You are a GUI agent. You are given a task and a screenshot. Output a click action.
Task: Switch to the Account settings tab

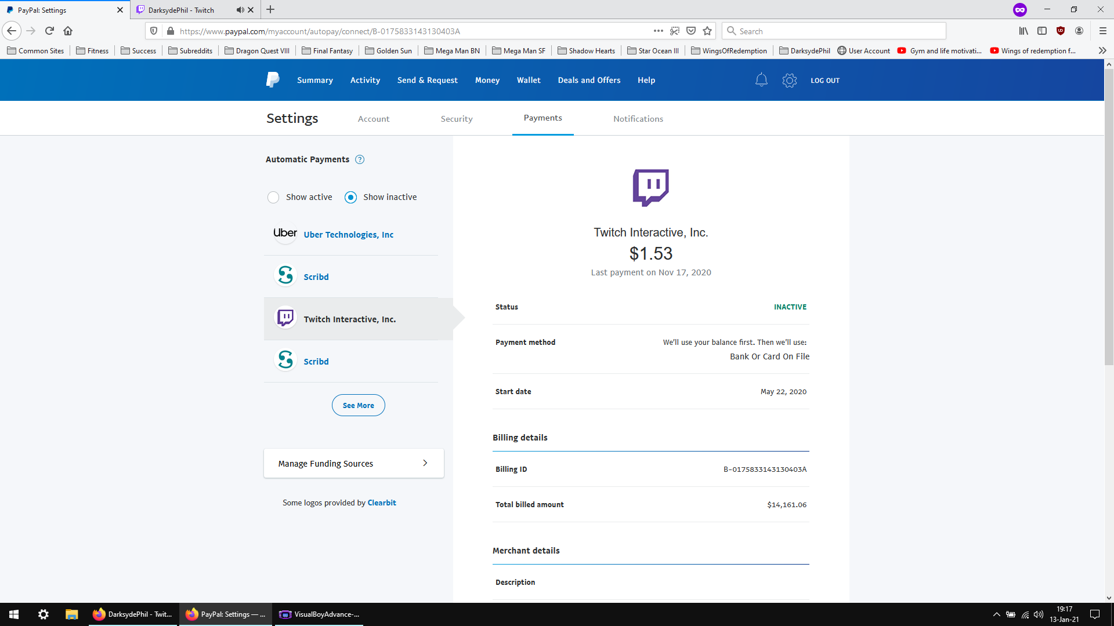pos(374,118)
